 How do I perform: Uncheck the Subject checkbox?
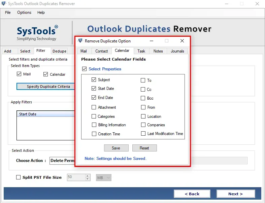94,79
